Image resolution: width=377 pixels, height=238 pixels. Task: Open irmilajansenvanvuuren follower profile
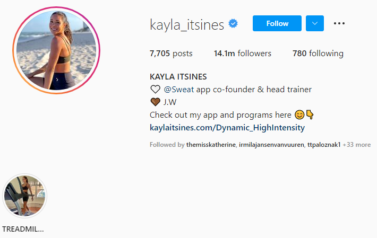[x=271, y=145]
